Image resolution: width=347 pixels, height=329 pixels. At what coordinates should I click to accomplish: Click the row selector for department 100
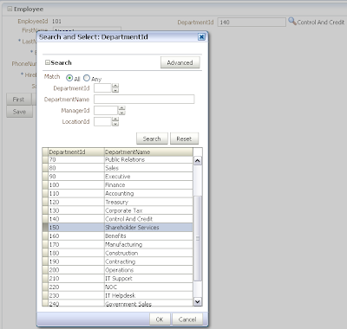tap(45, 185)
